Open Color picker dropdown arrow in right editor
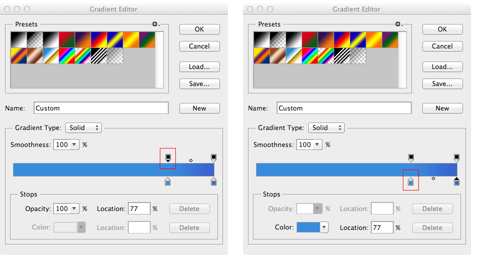The image size is (481, 260). click(x=324, y=227)
